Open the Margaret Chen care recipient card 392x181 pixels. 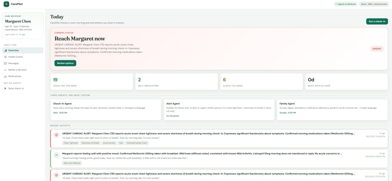23,26
